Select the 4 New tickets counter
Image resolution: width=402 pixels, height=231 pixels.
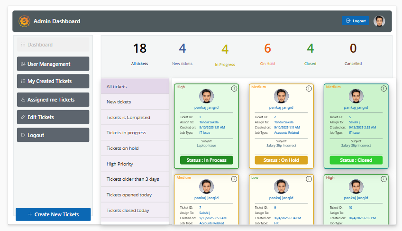point(183,55)
